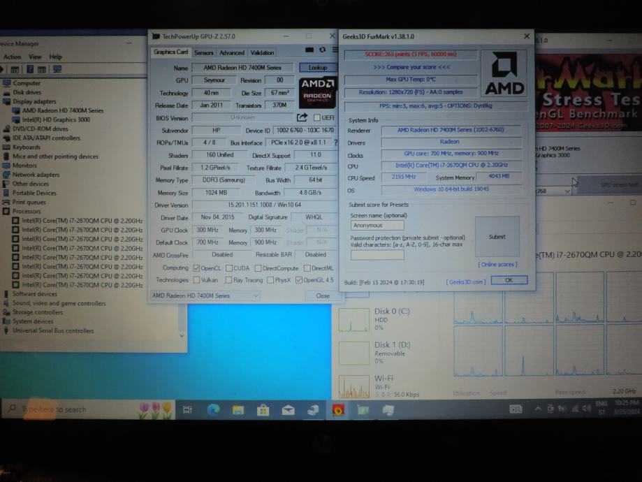Show hidden system tray icons
This screenshot has height=482, width=642.
pyautogui.click(x=538, y=409)
